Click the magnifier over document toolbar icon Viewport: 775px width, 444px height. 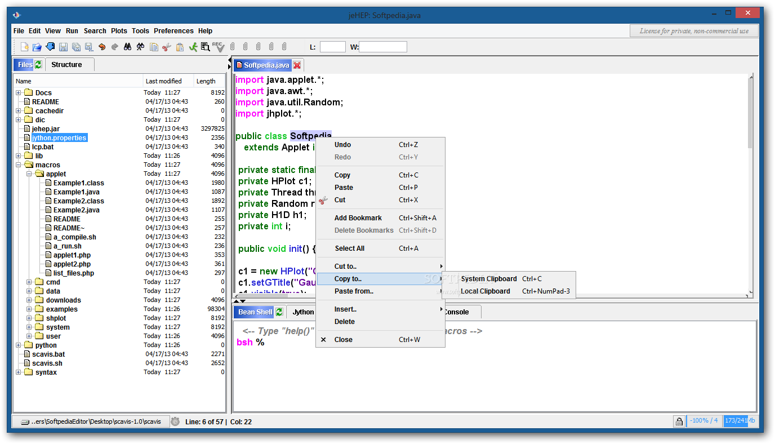pyautogui.click(x=206, y=47)
